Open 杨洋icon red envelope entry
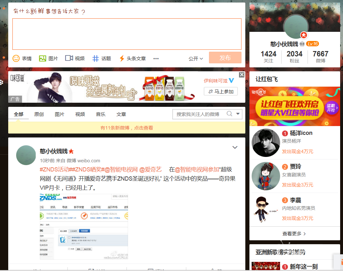Screen dimensions: 343x271 click(x=301, y=133)
